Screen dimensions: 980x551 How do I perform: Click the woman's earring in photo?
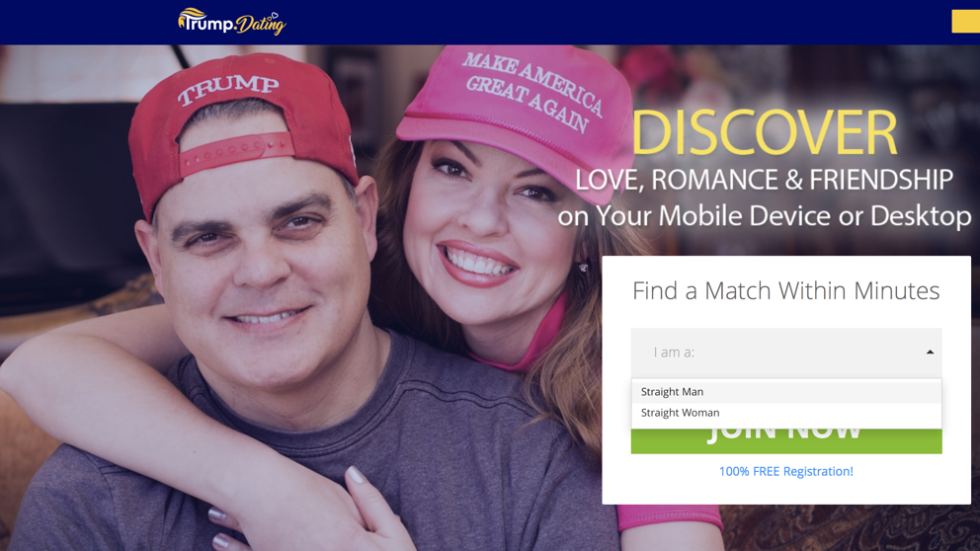pos(584,268)
